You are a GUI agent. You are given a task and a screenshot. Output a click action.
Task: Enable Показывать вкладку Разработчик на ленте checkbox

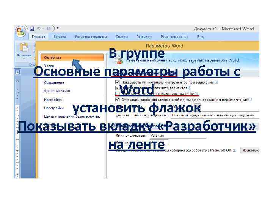click(117, 94)
